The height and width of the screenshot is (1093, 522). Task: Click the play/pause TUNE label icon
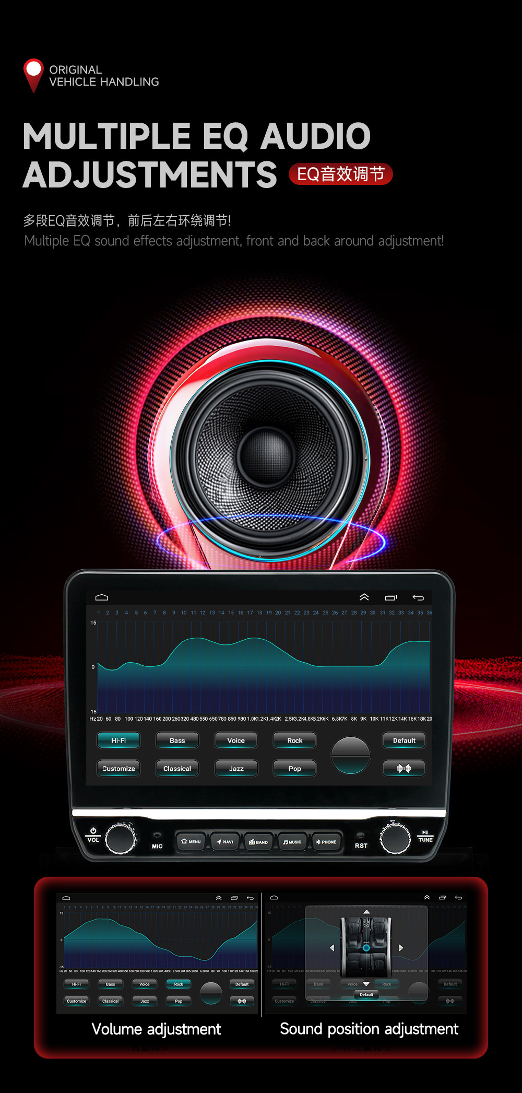(x=425, y=832)
